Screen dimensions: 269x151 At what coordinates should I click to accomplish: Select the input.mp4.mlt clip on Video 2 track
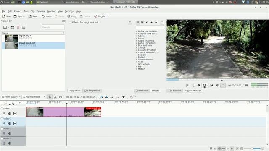pos(64,112)
